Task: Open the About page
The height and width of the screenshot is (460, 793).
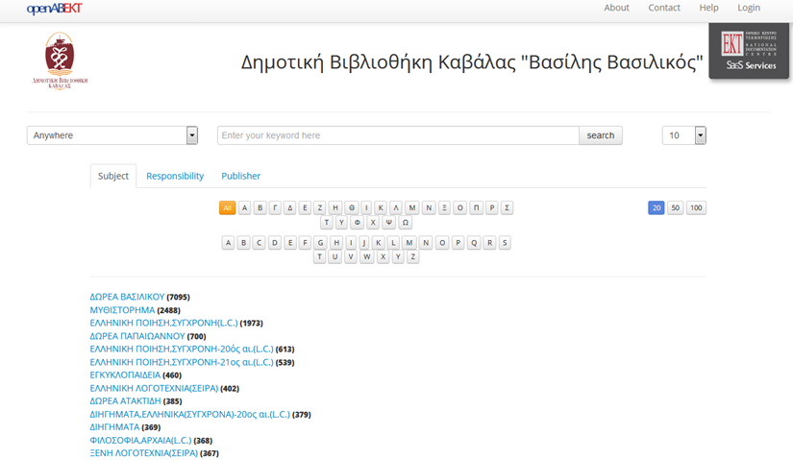Action: [x=616, y=8]
